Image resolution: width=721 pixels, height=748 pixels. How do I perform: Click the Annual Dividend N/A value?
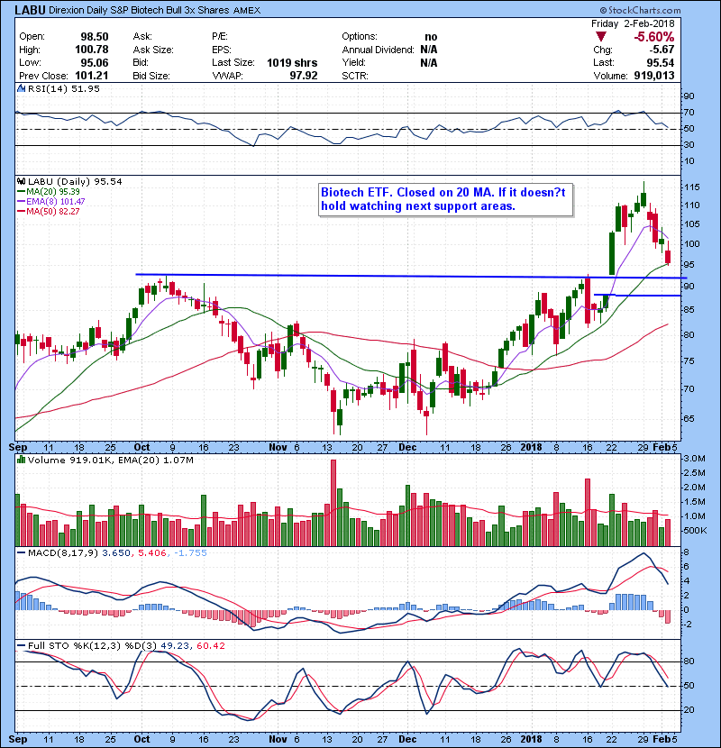428,50
